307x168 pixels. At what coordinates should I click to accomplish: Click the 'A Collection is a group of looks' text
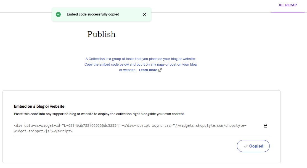(x=140, y=59)
